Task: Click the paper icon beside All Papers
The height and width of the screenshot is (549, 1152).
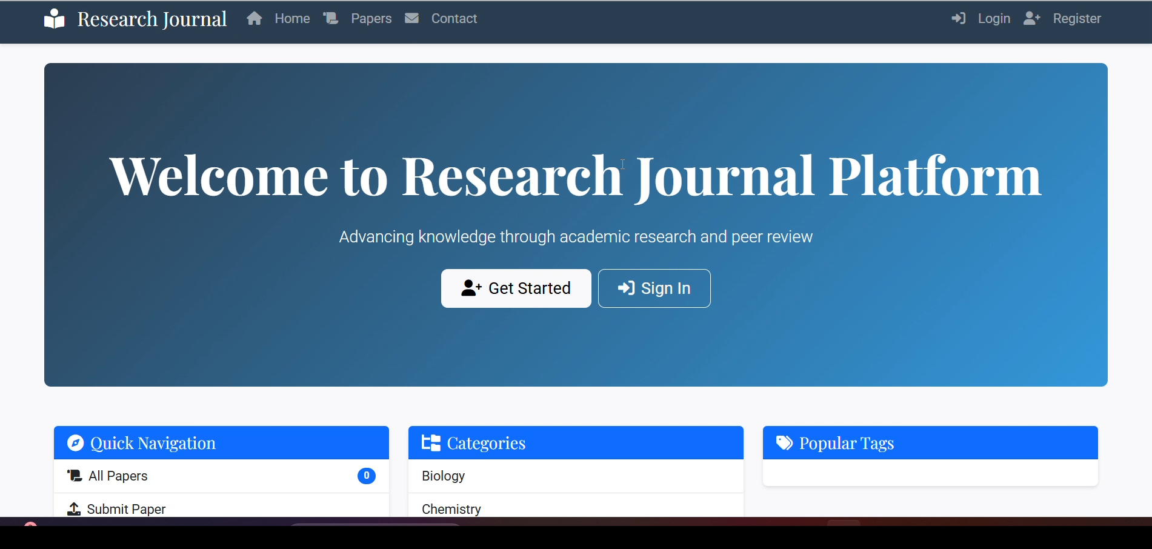Action: tap(73, 476)
